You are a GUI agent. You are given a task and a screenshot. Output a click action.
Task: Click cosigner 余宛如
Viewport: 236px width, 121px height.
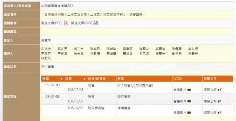[x=144, y=54]
